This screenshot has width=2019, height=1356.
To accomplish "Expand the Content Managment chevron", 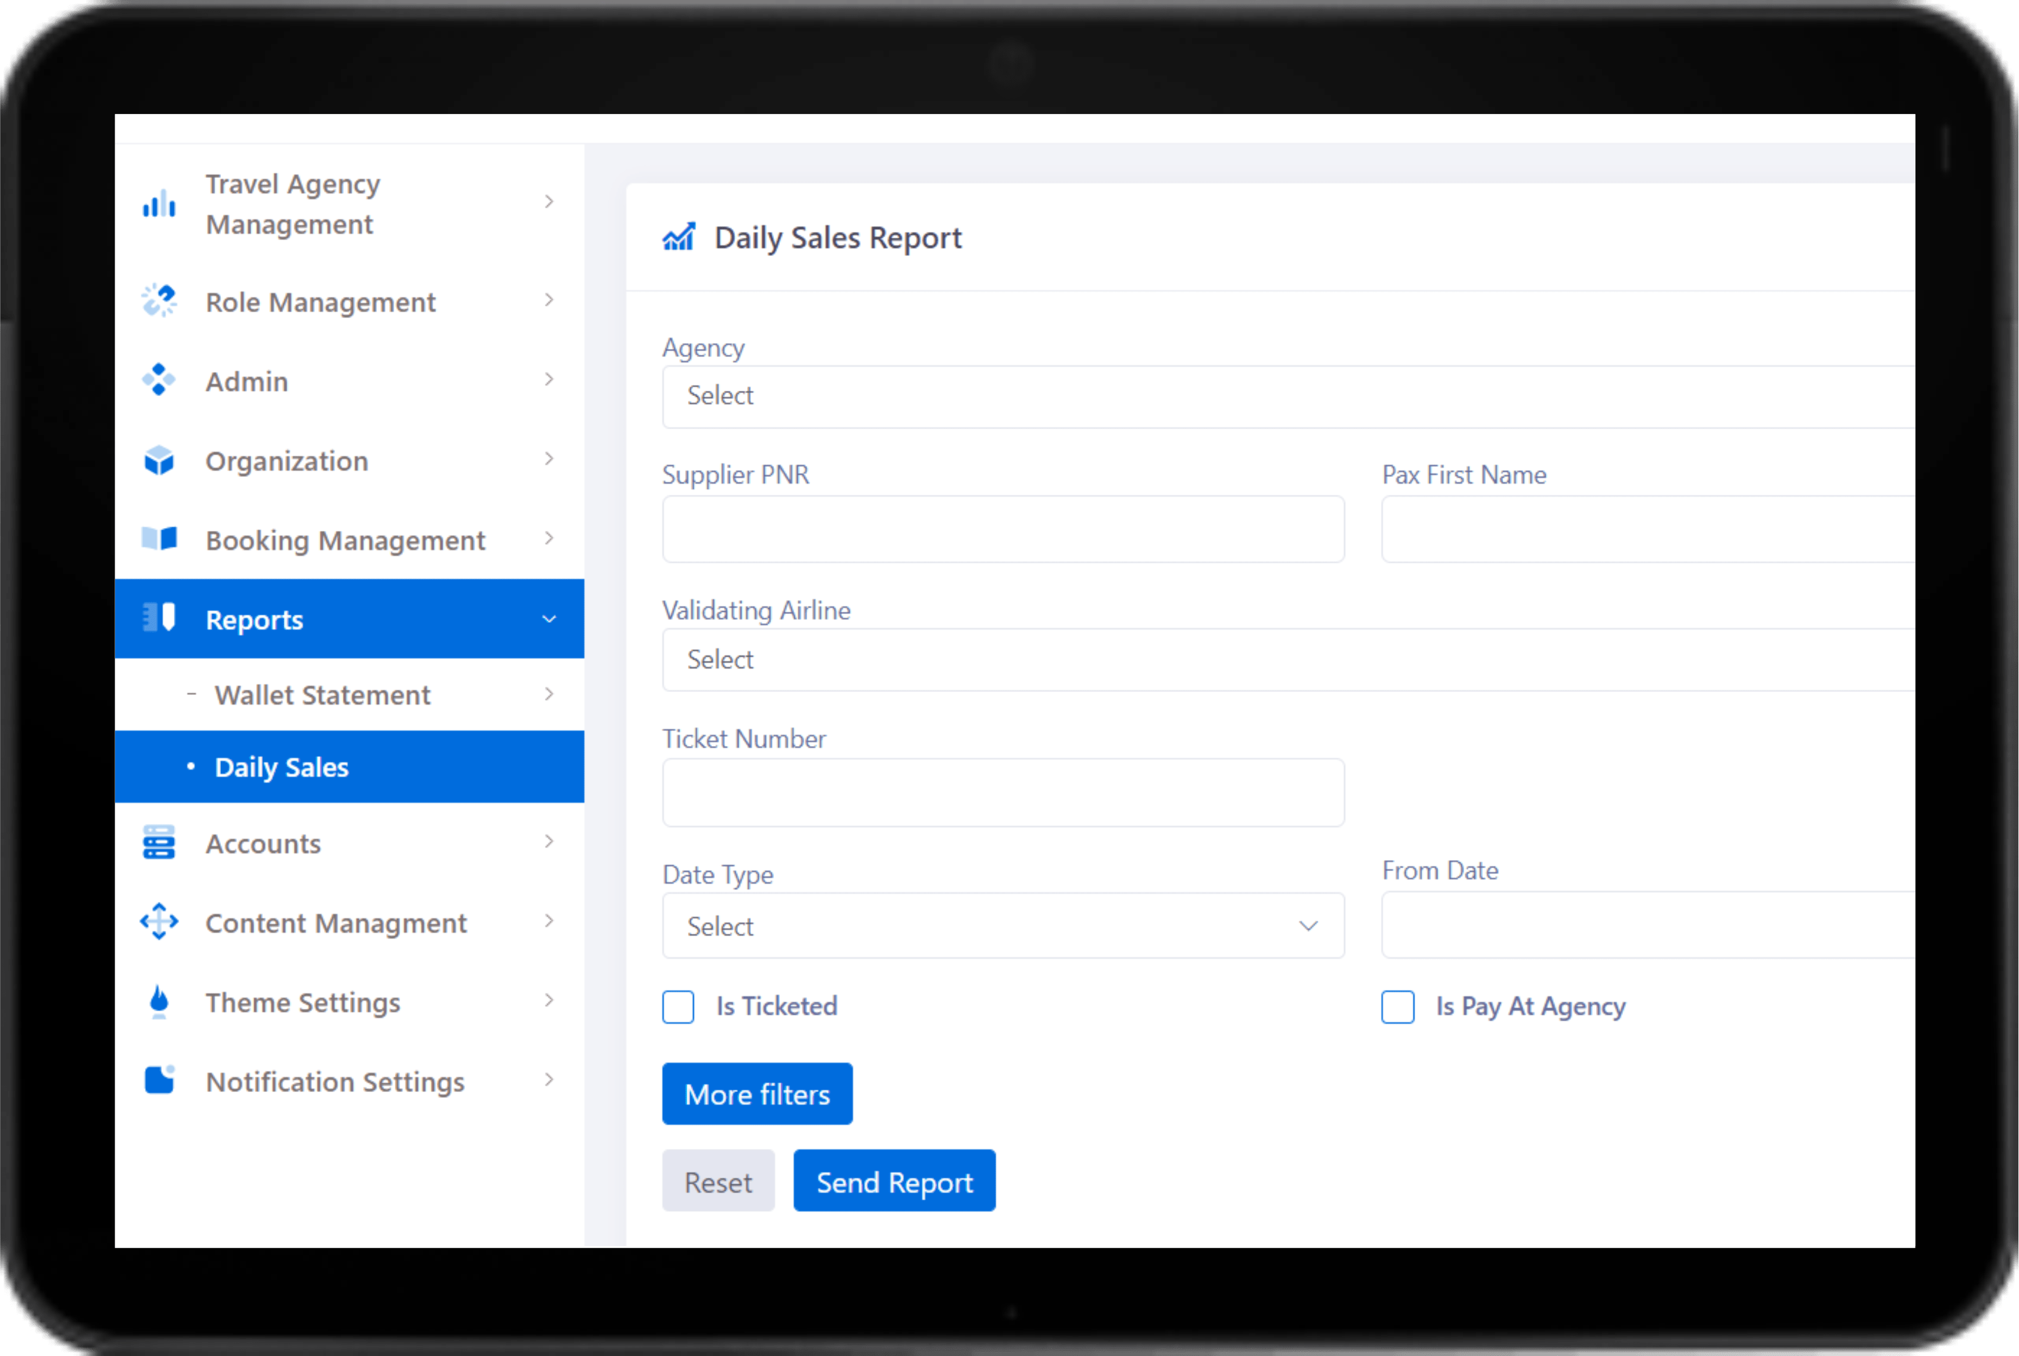I will [x=549, y=921].
